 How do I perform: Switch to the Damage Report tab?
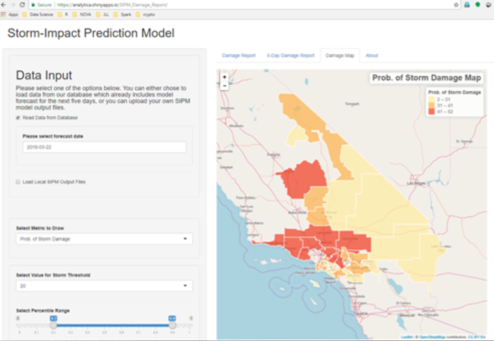tap(239, 55)
